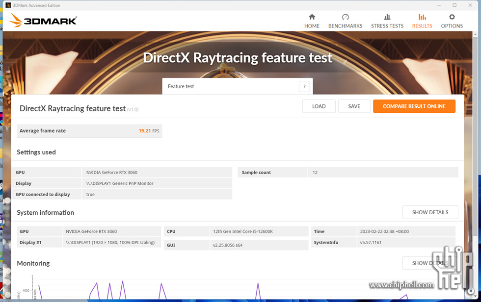481x302 pixels.
Task: Show details for System information
Action: (x=430, y=212)
